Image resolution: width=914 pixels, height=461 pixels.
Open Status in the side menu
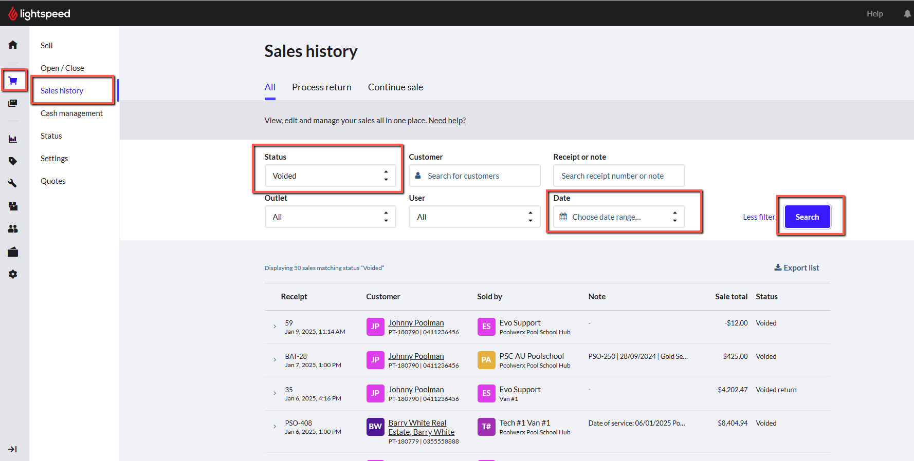pos(51,136)
